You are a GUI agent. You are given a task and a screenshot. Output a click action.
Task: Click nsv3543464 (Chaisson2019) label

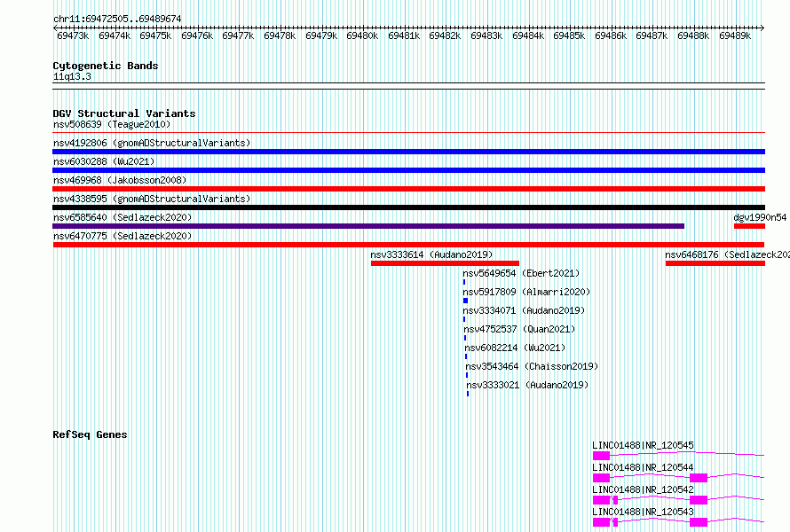point(532,366)
